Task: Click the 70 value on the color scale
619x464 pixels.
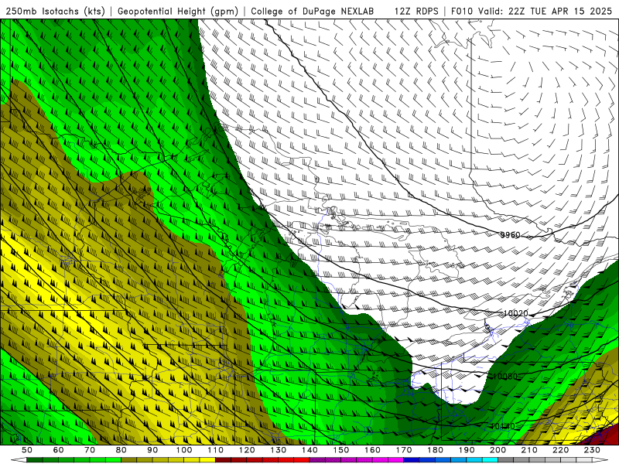Action: point(90,450)
